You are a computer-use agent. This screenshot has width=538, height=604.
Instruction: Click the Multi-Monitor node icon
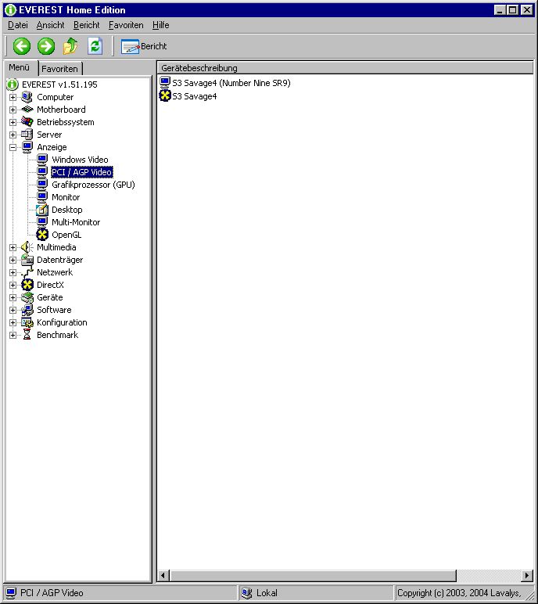(x=42, y=222)
